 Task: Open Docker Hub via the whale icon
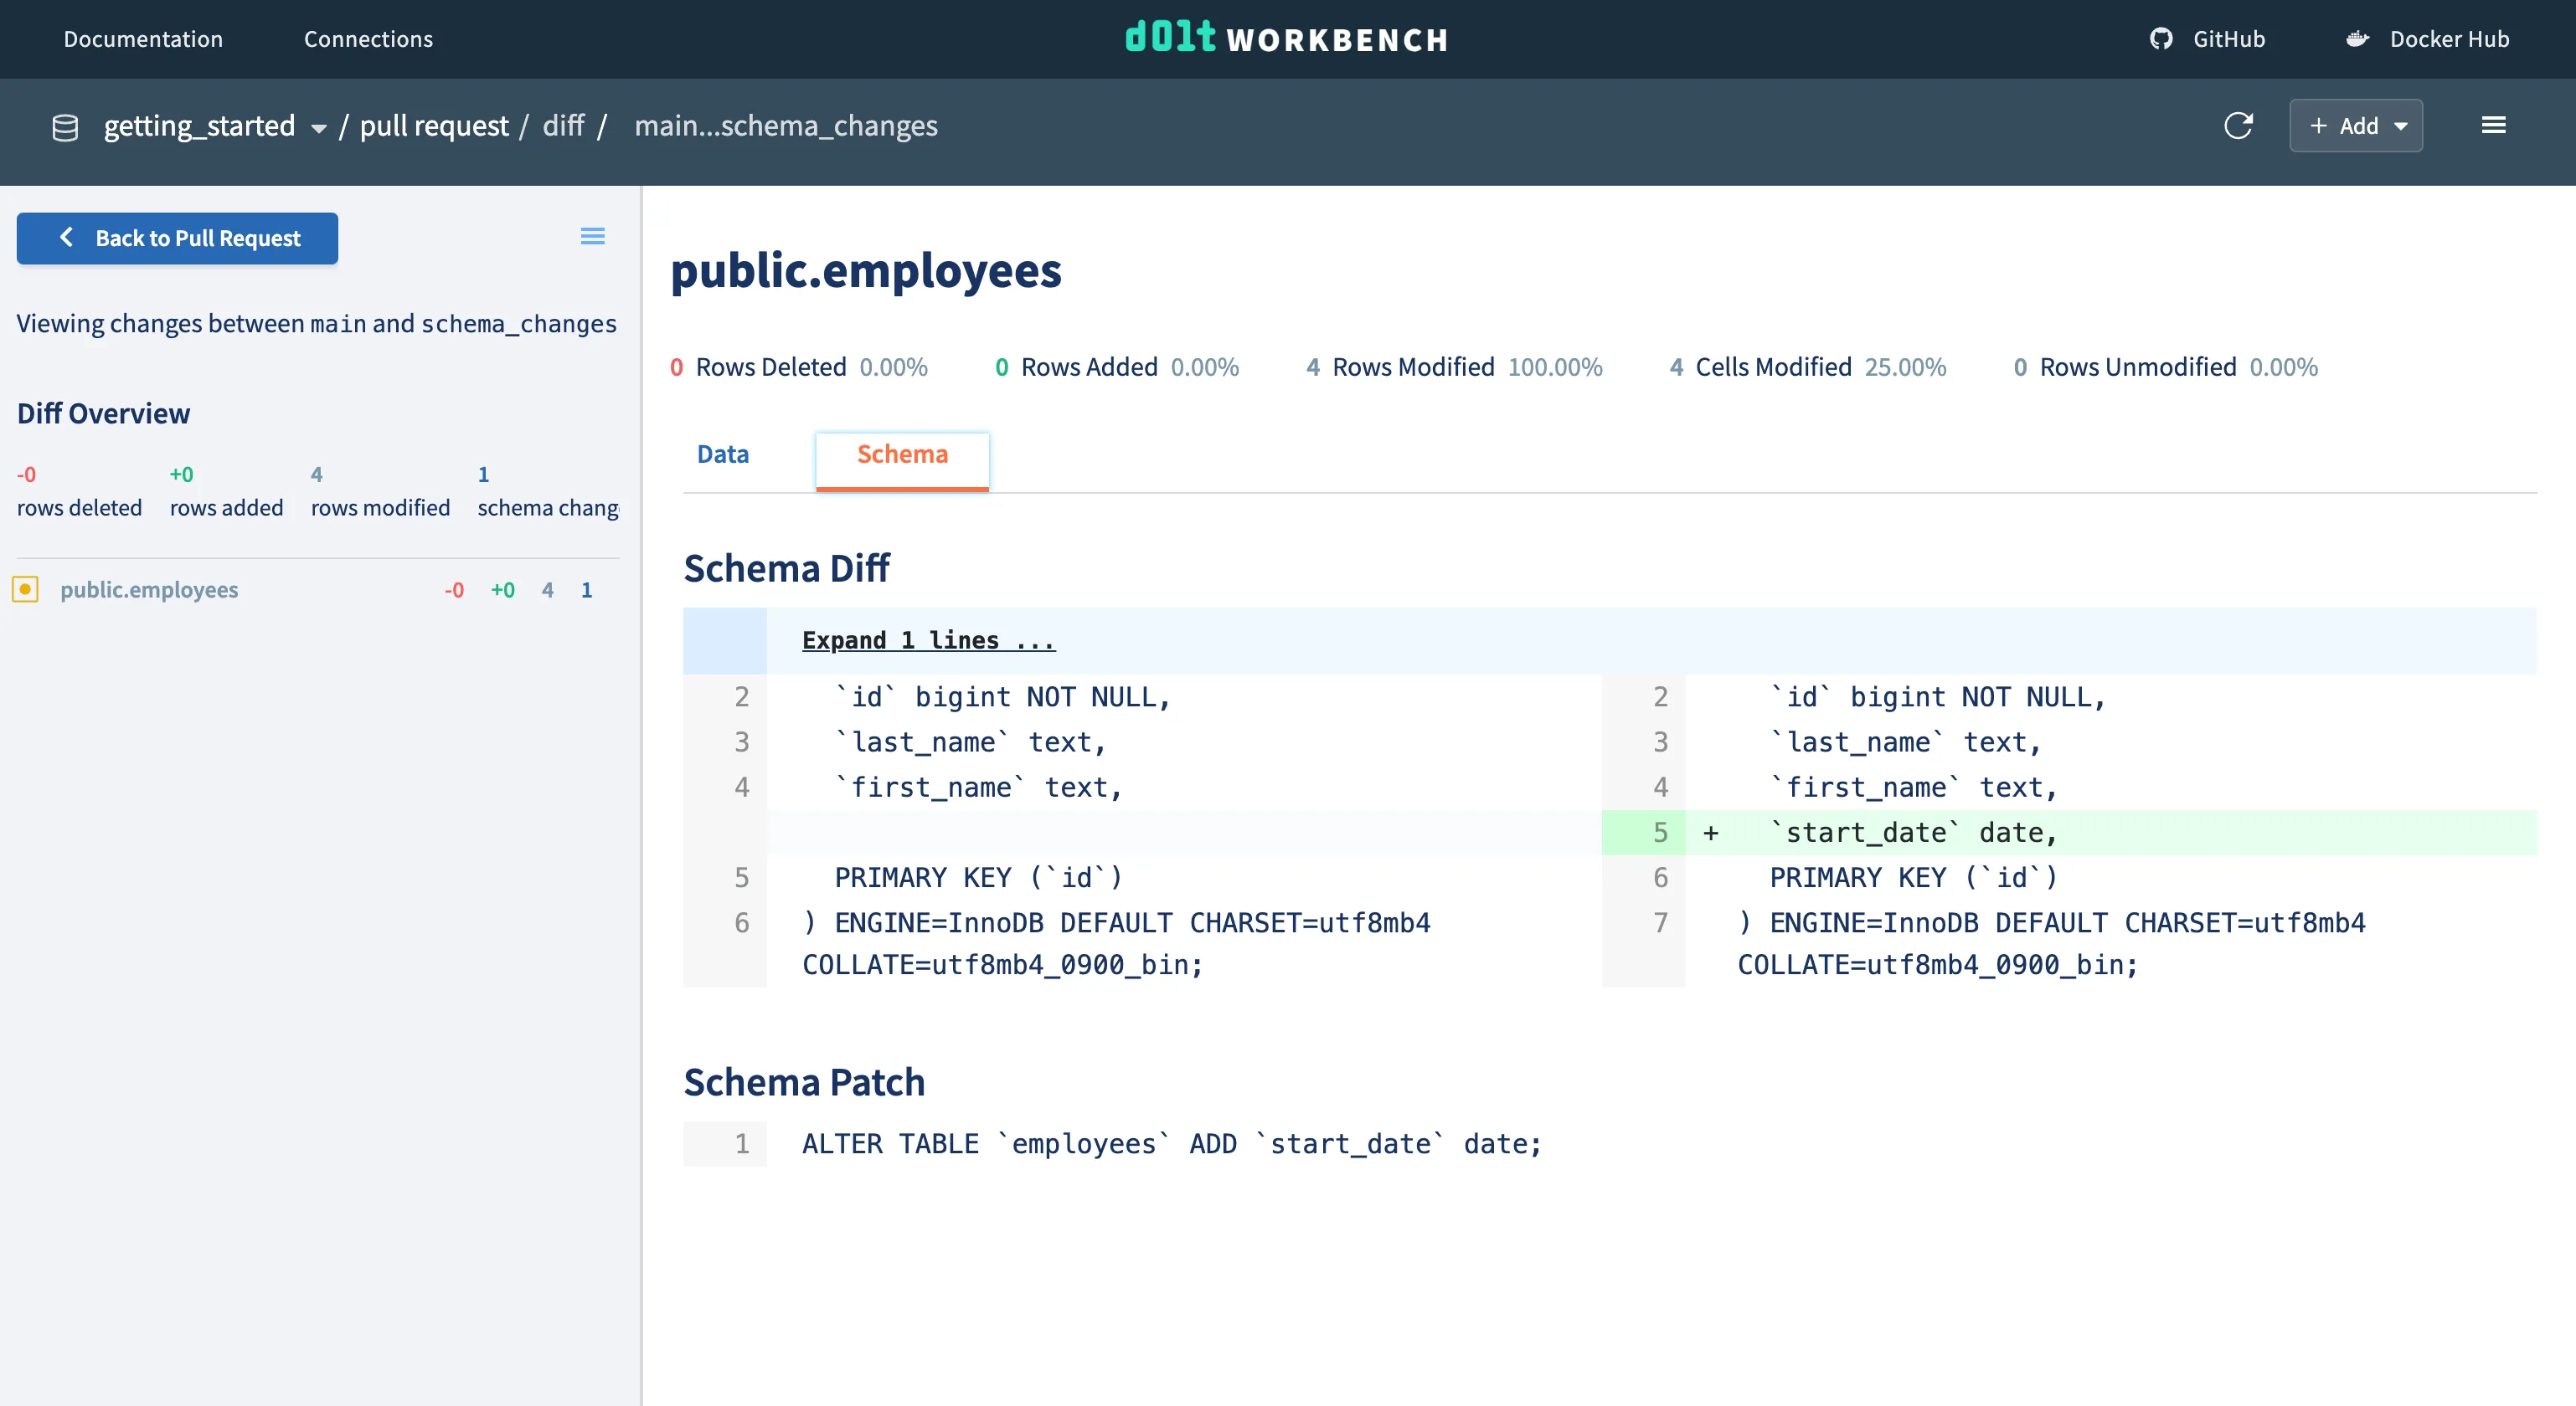(x=2358, y=39)
